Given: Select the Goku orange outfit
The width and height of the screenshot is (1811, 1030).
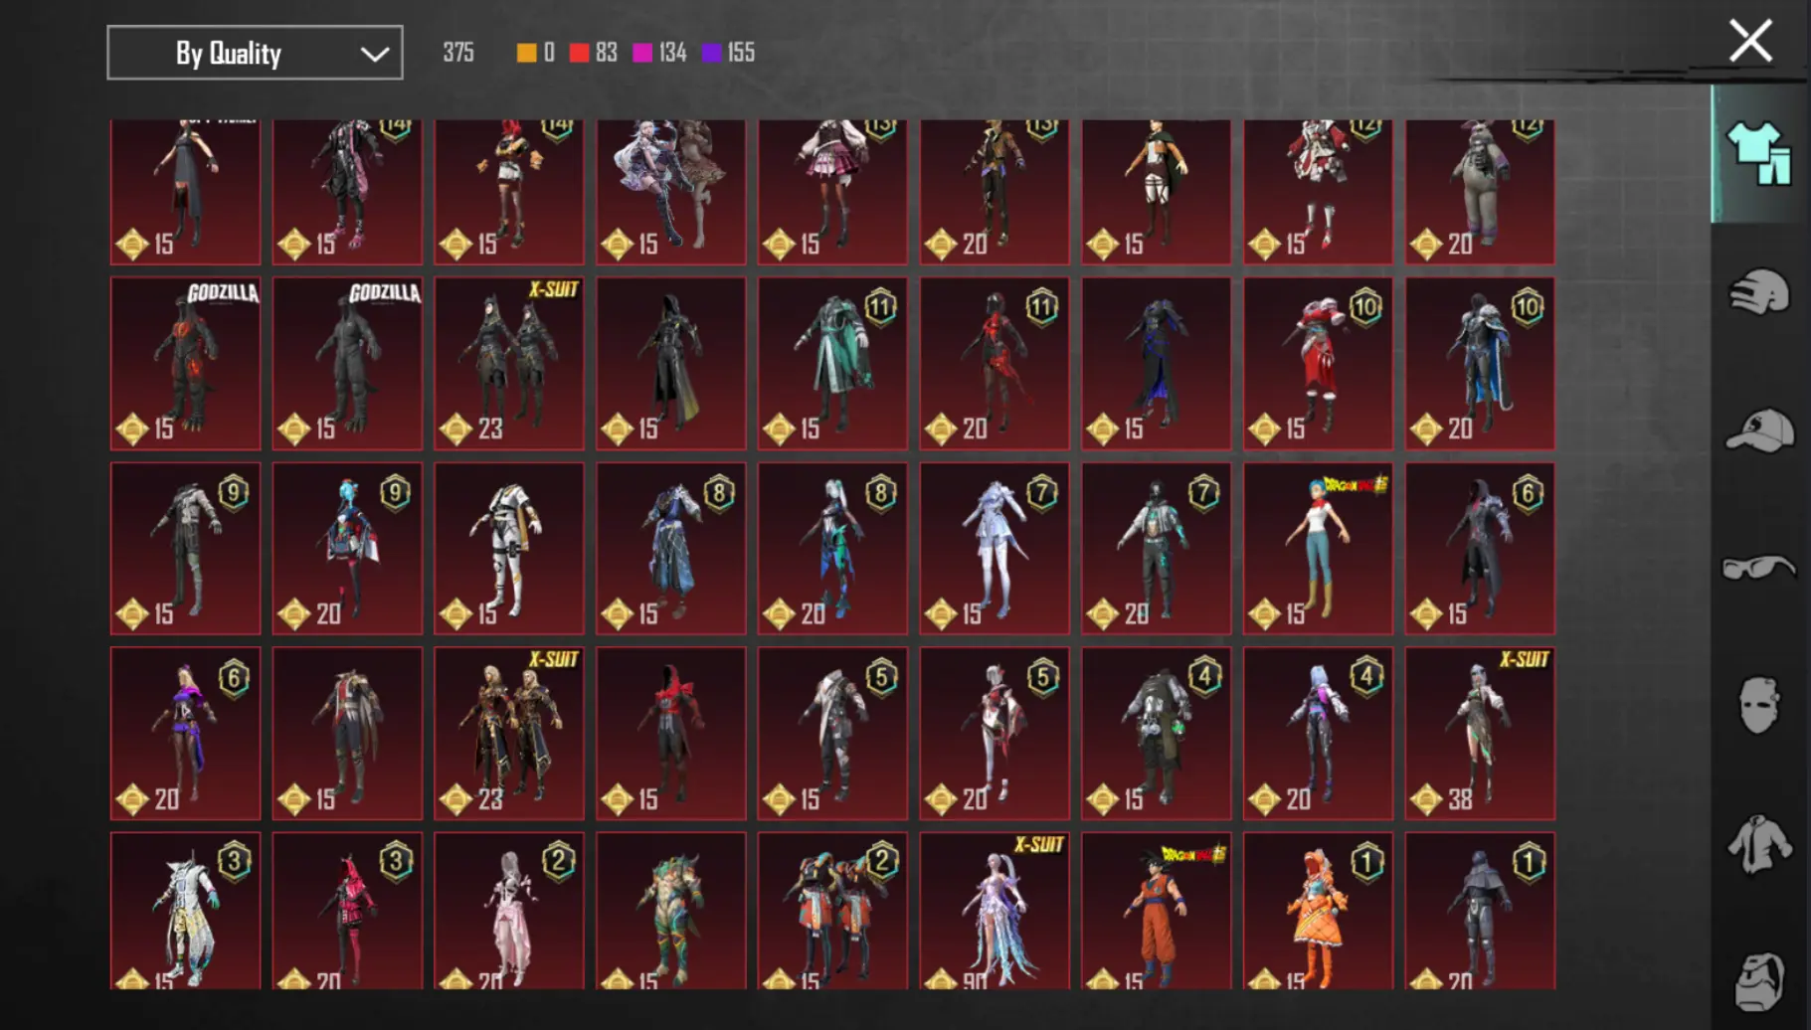Looking at the screenshot, I should pyautogui.click(x=1156, y=912).
